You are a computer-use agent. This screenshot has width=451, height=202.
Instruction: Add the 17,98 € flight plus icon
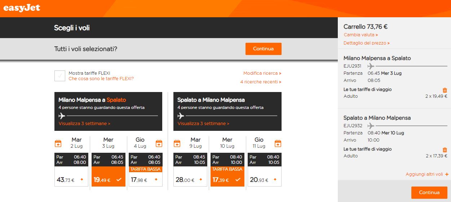pos(156,180)
